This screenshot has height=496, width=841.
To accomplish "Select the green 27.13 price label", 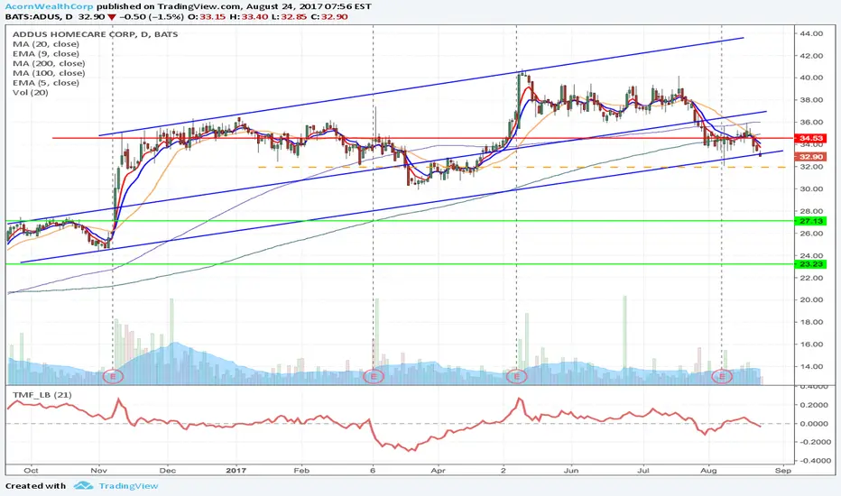I will (811, 221).
